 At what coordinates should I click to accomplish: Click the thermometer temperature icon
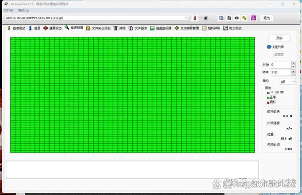195,18
